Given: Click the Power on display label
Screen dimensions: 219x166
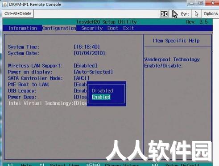Looking at the screenshot, I should coord(30,72).
